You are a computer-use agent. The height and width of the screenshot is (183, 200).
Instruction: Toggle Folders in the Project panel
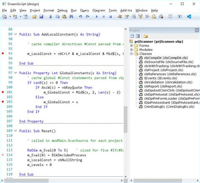pos(146,36)
